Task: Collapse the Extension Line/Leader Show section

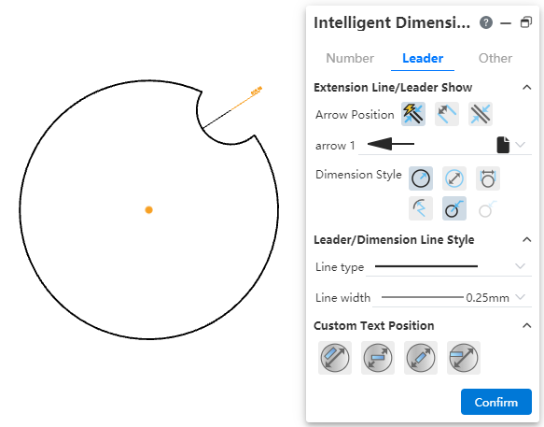Action: click(x=526, y=87)
